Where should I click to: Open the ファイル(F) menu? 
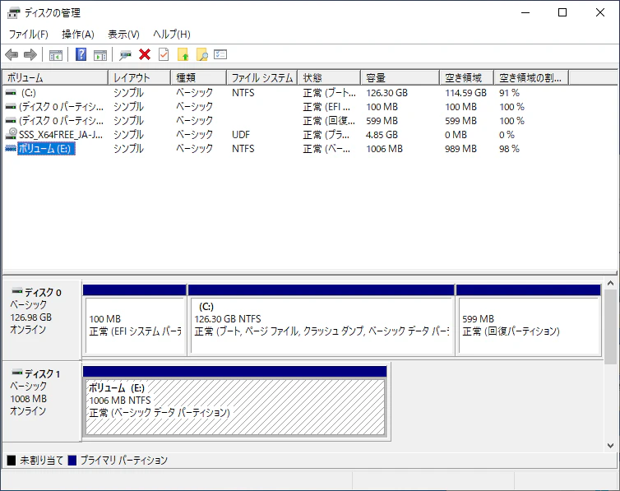tap(29, 35)
